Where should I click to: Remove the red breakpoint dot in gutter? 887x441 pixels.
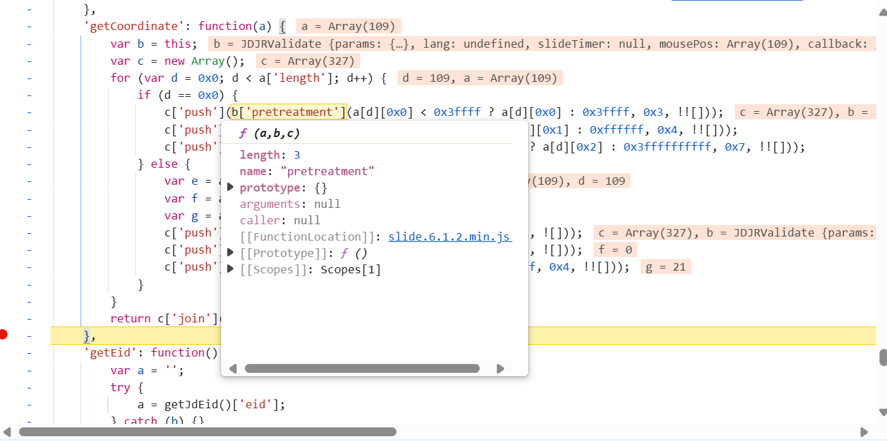coord(4,335)
